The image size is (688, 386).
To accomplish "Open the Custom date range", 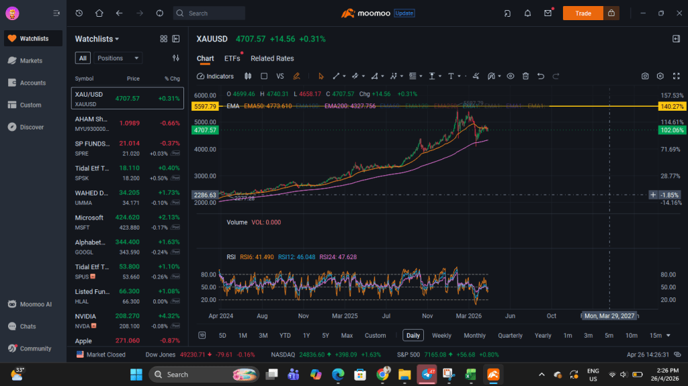I will pyautogui.click(x=375, y=335).
